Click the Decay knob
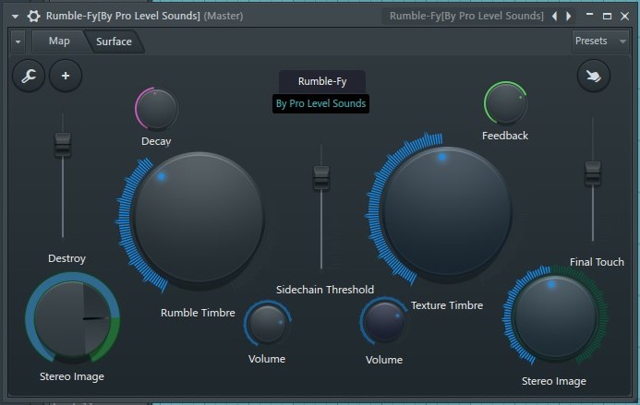 (x=156, y=109)
